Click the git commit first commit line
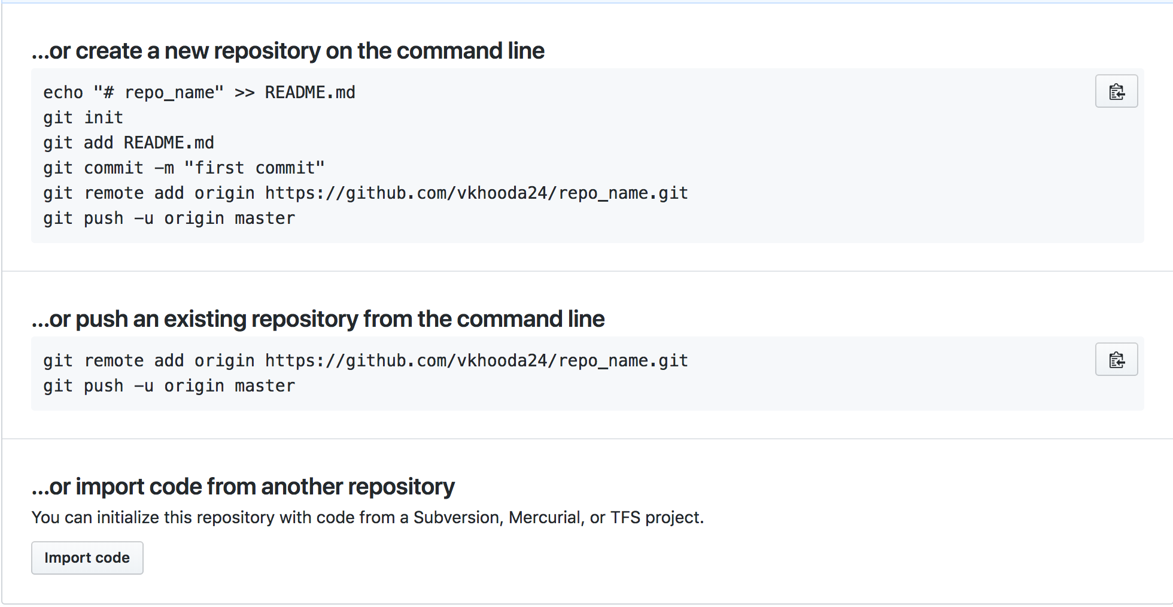Viewport: 1173px width, 607px height. pos(184,168)
